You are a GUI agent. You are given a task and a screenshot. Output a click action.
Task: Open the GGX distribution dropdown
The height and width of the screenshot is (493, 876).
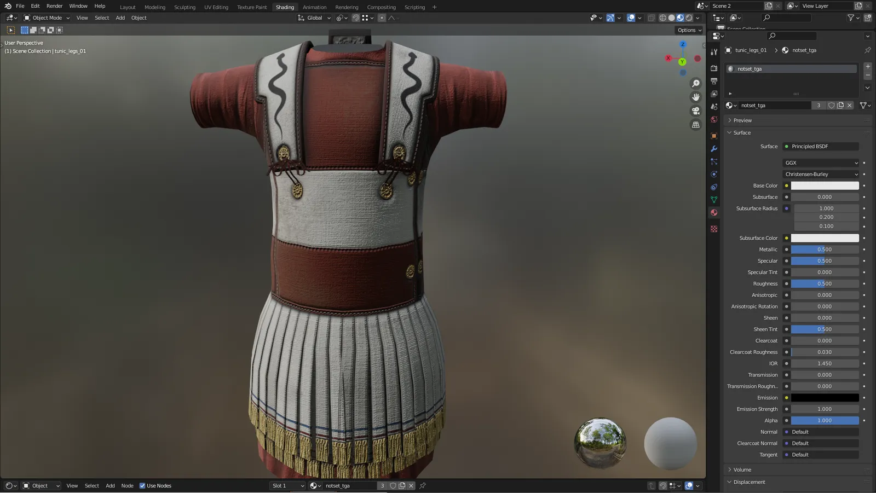[821, 163]
